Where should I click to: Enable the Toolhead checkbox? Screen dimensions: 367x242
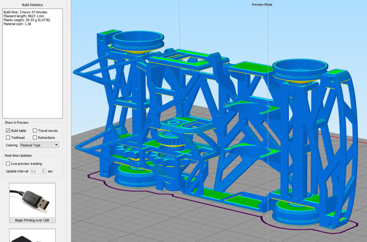[x=8, y=138]
